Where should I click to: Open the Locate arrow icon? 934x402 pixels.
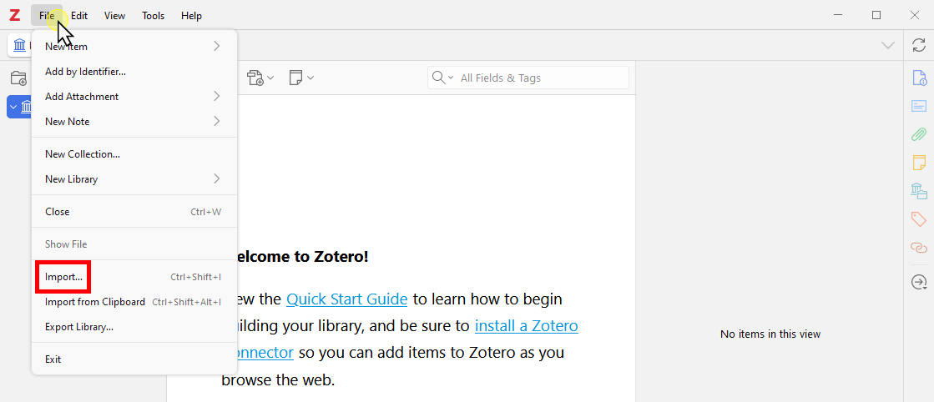click(x=918, y=283)
